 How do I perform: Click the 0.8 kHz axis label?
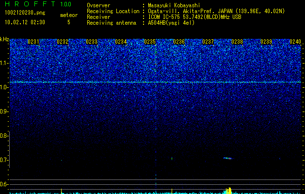click(x=4, y=136)
